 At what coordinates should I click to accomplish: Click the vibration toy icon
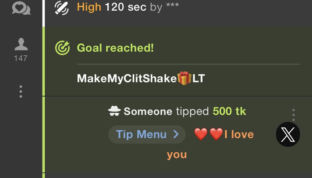tap(62, 8)
